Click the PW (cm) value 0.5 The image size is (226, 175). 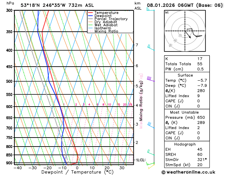click(x=200, y=69)
